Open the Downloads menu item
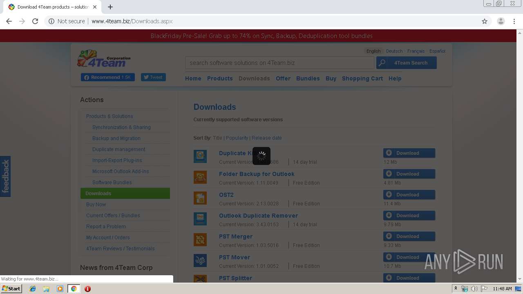The height and width of the screenshot is (294, 523). click(254, 78)
